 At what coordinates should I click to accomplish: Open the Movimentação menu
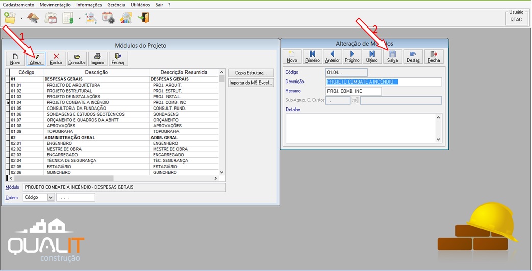[55, 5]
